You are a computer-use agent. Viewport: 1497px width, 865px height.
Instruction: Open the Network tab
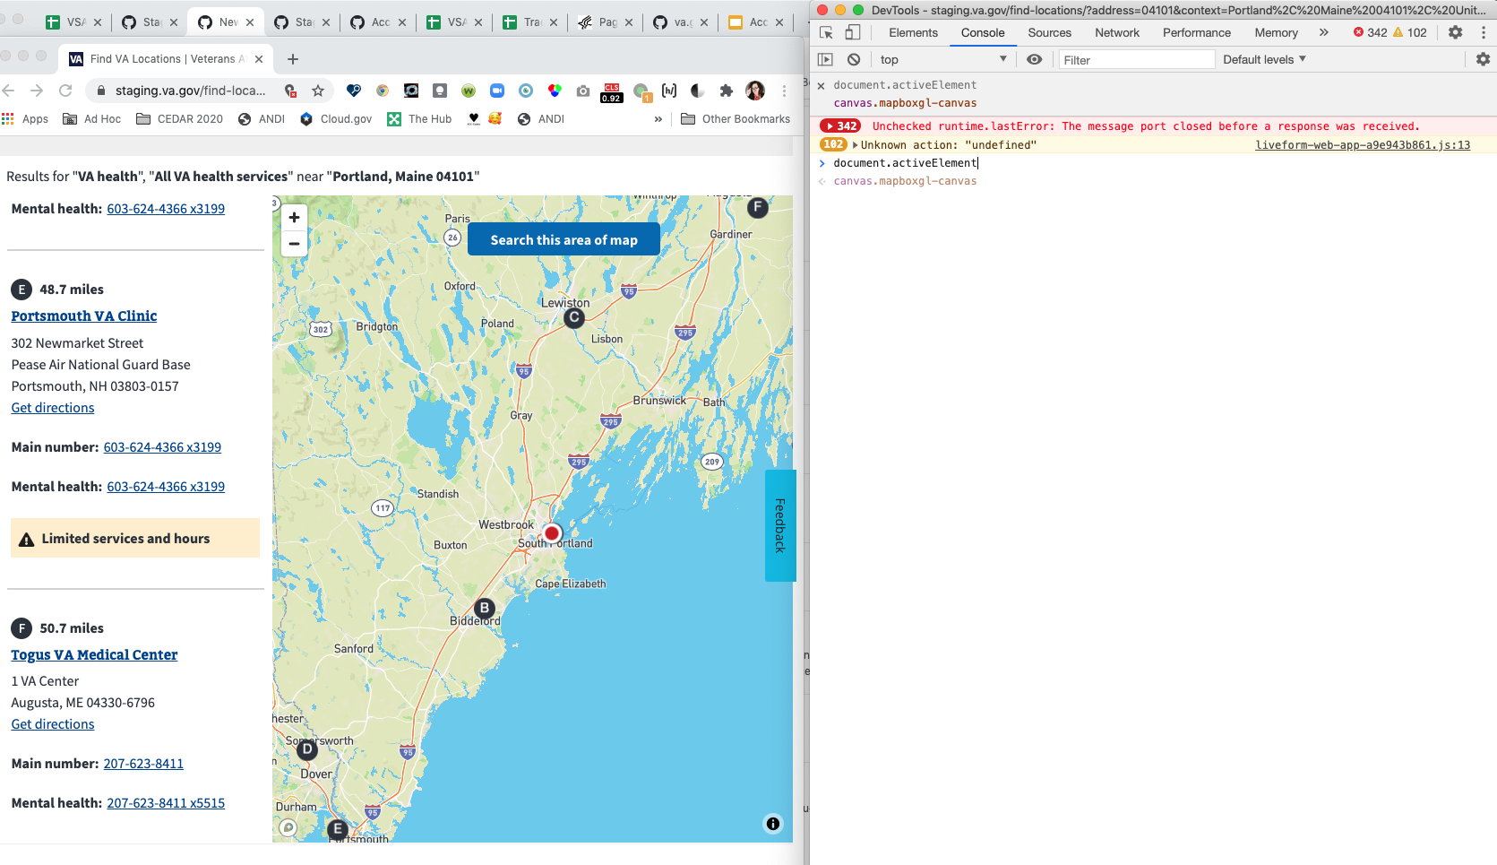1117,32
